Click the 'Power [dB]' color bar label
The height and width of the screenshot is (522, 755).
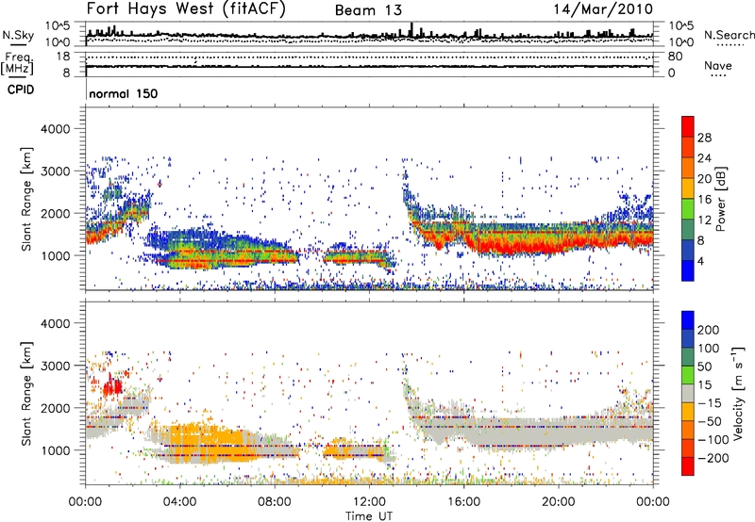tap(720, 199)
